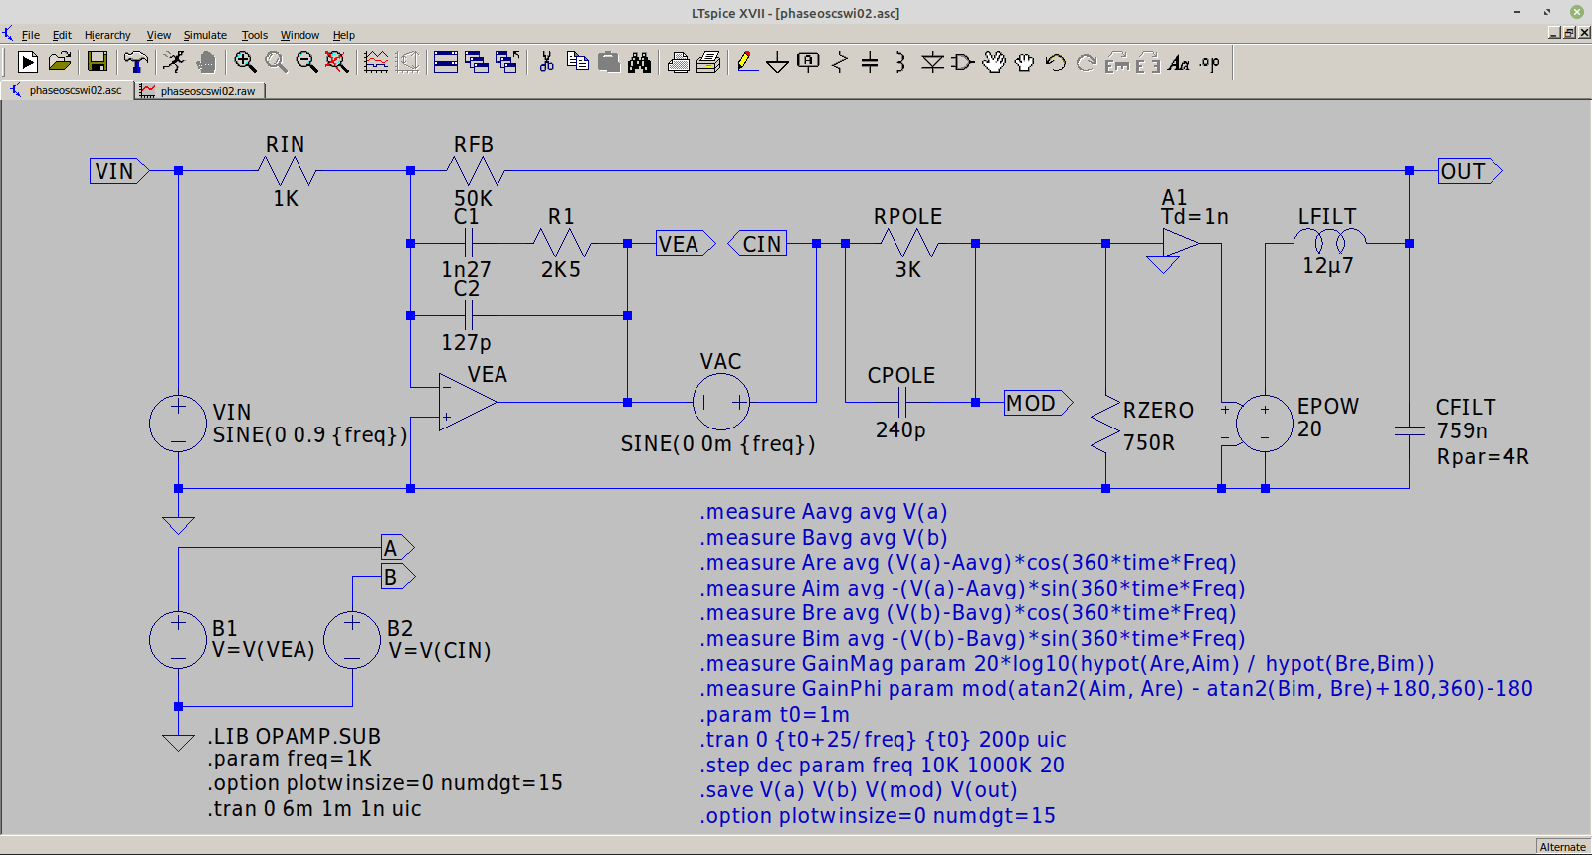Image resolution: width=1592 pixels, height=855 pixels.
Task: Click the '.LIB OPAMP.SUB' directive text
Action: tap(295, 737)
